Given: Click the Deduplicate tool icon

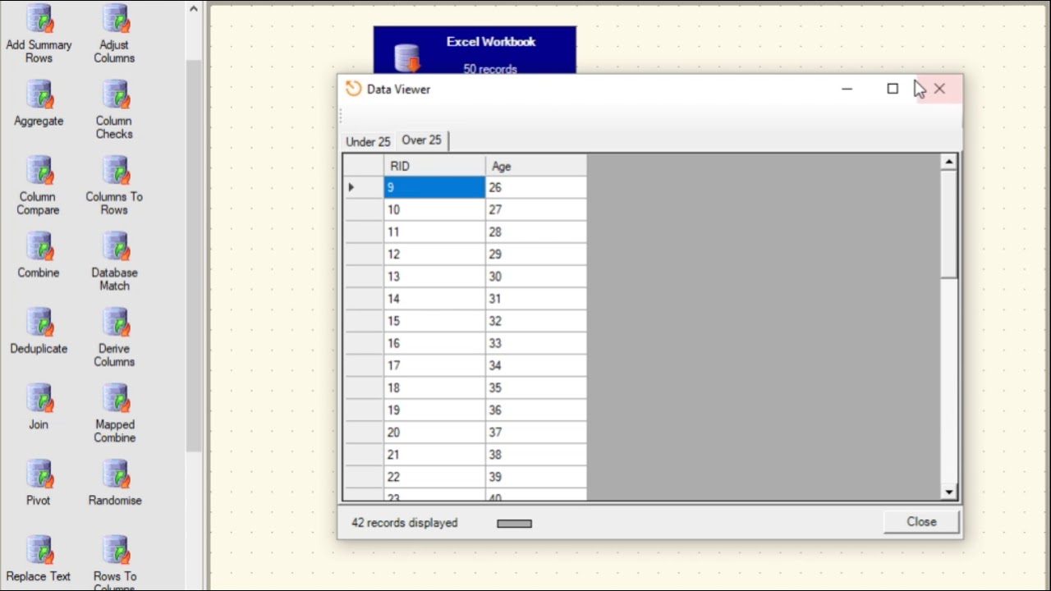Looking at the screenshot, I should pos(39,322).
